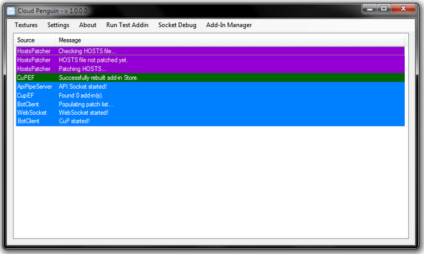Viewport: 424px width, 254px height.
Task: Open the About menu
Action: [87, 25]
